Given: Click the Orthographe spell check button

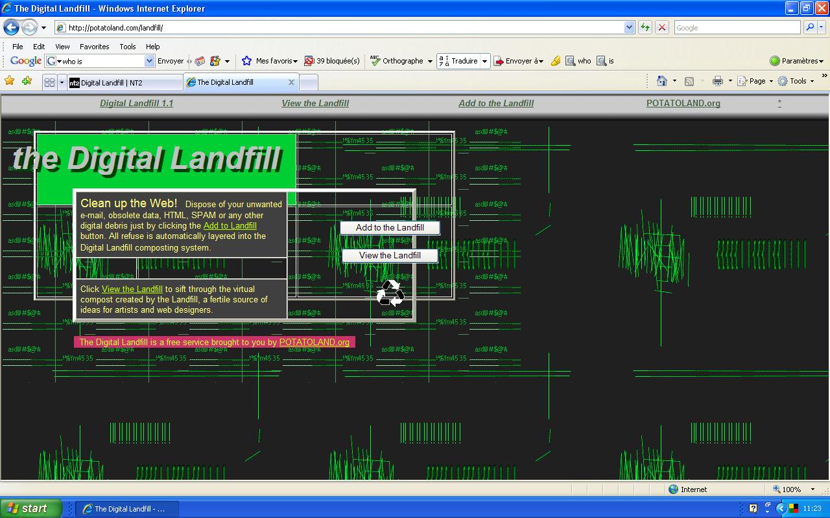Looking at the screenshot, I should point(396,61).
